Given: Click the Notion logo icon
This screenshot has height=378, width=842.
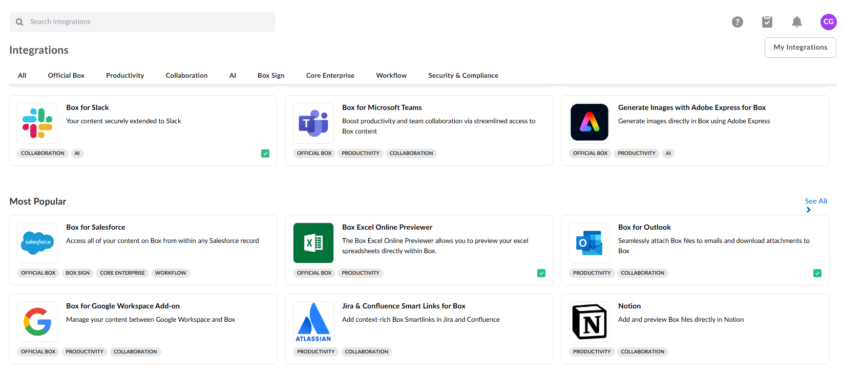Looking at the screenshot, I should (590, 322).
